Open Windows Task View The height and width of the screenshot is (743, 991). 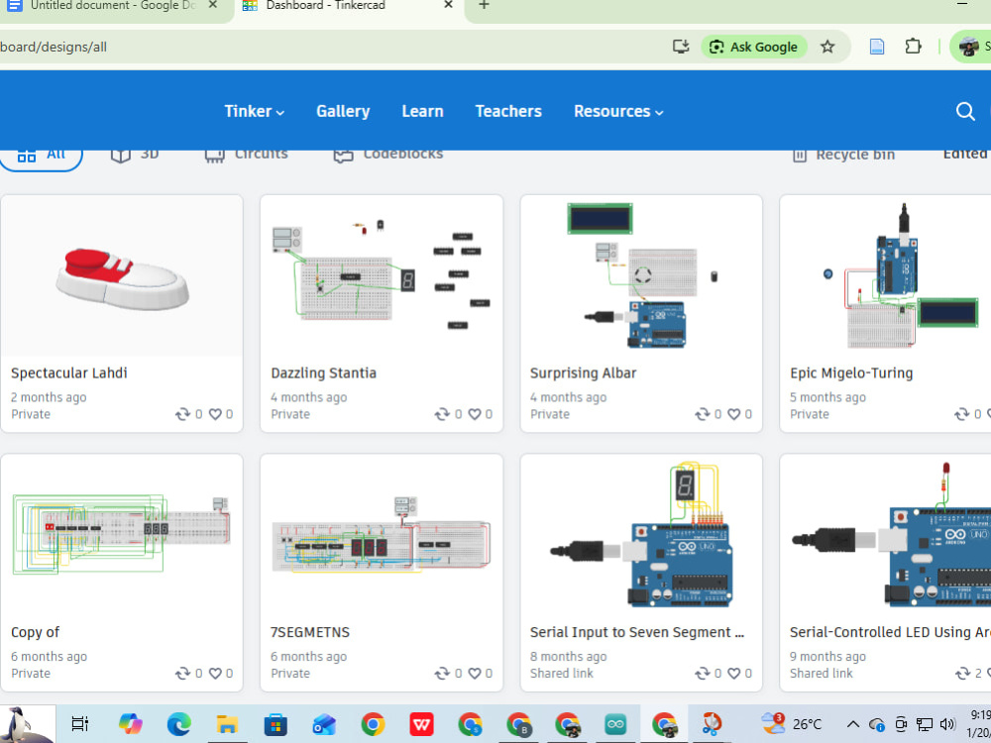pos(80,724)
